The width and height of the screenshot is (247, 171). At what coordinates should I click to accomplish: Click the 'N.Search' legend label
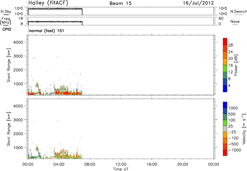click(239, 11)
